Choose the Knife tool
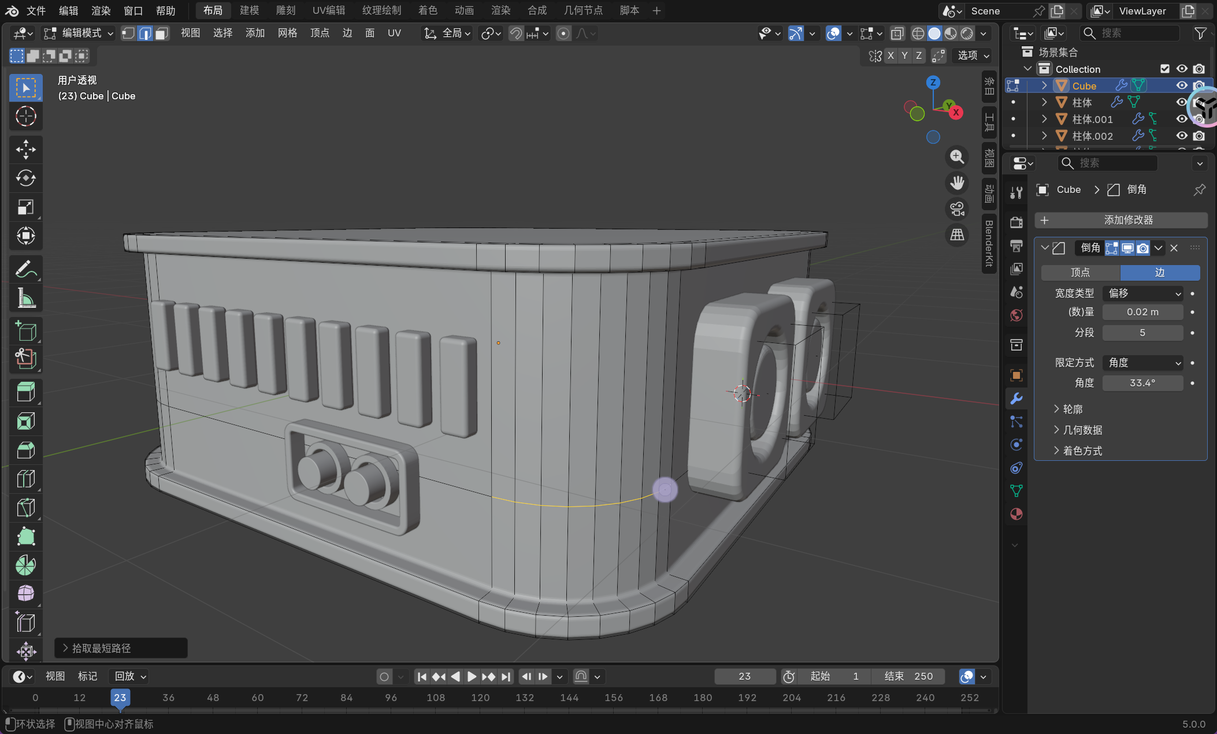 [25, 508]
